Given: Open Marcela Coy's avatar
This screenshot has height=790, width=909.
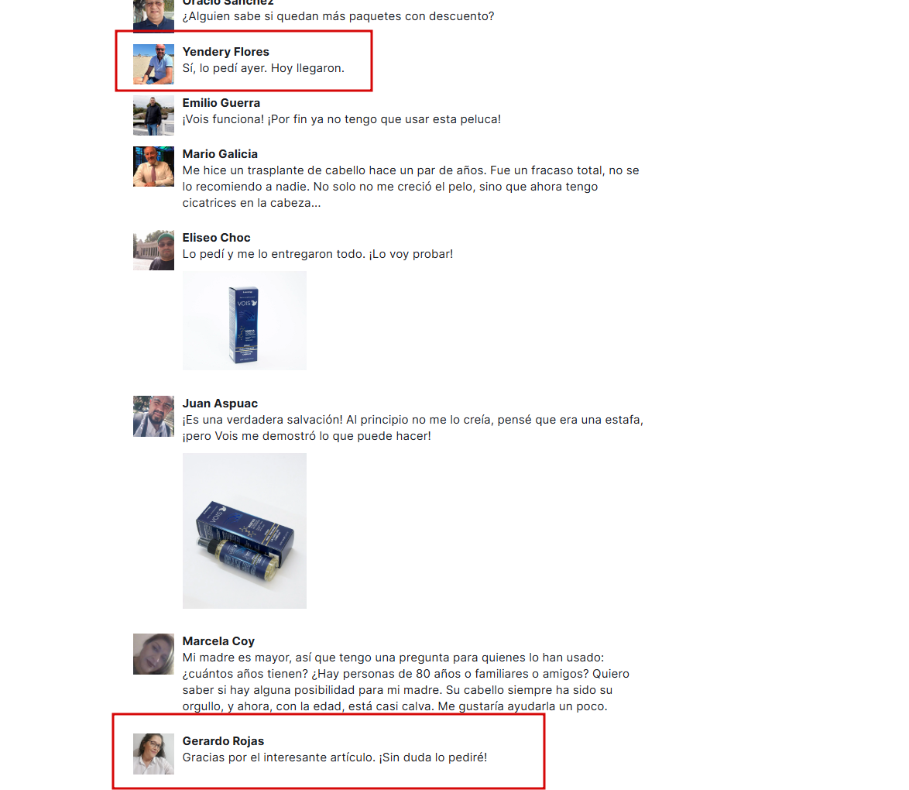Looking at the screenshot, I should pos(153,654).
